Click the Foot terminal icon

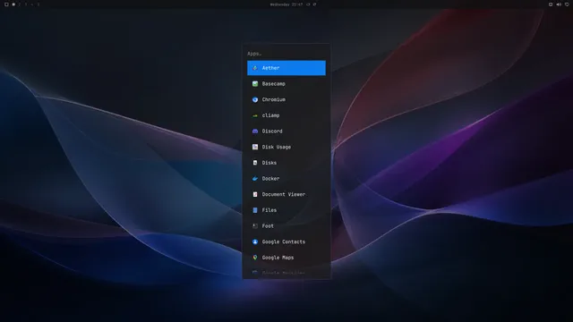pos(255,225)
